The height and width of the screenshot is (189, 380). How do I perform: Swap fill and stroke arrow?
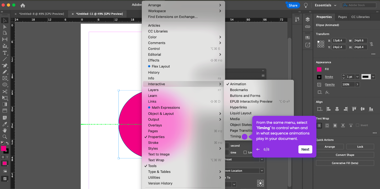coord(7,143)
